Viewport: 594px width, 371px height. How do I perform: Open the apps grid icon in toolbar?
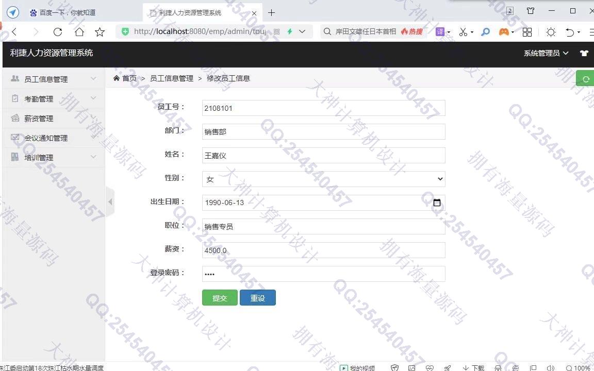[x=527, y=32]
